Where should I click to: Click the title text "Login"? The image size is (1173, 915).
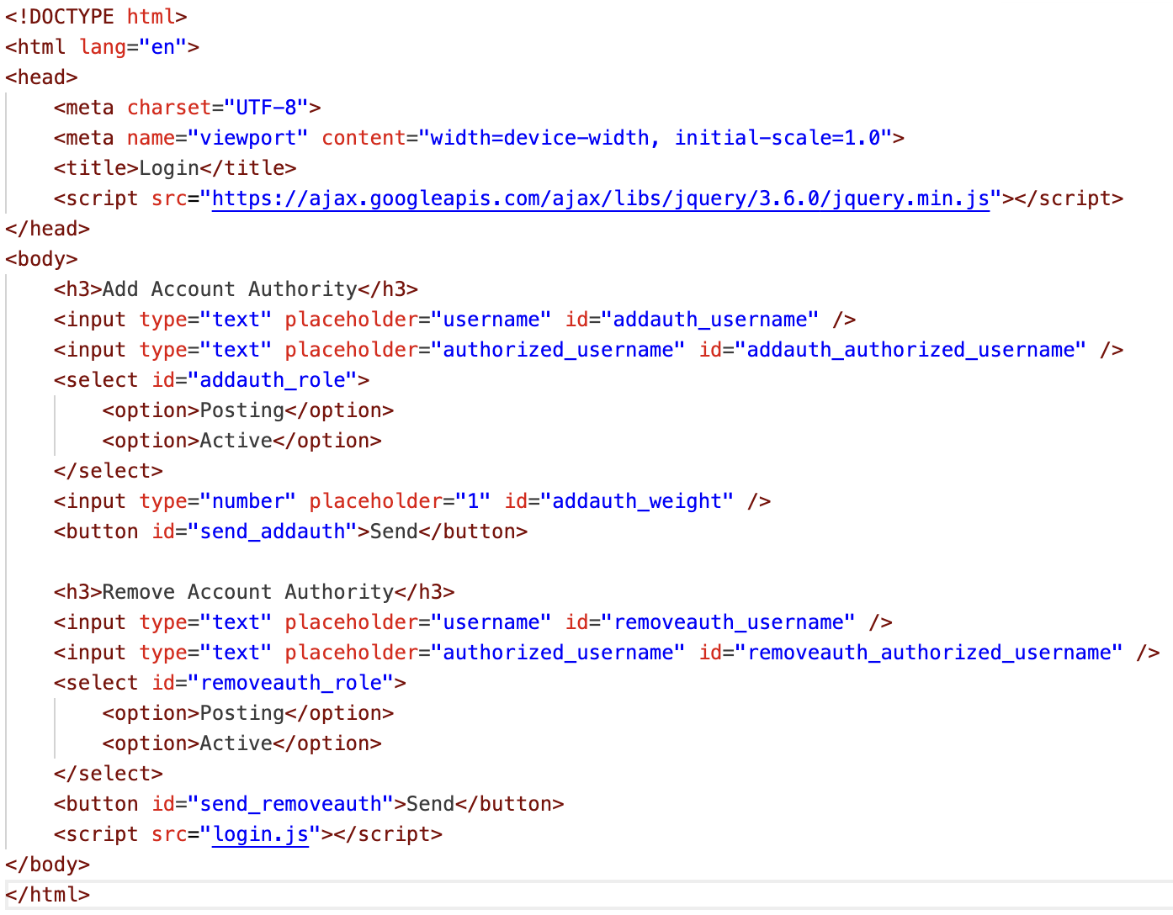pos(169,168)
